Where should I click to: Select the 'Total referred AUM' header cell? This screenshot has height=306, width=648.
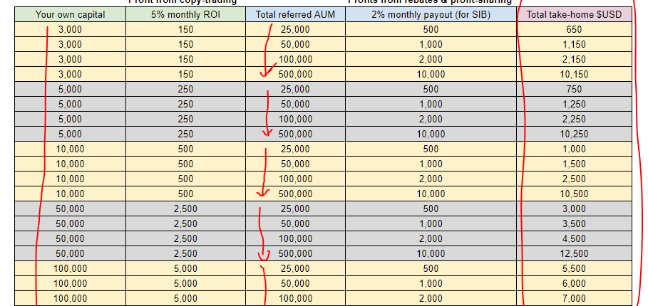pos(295,14)
